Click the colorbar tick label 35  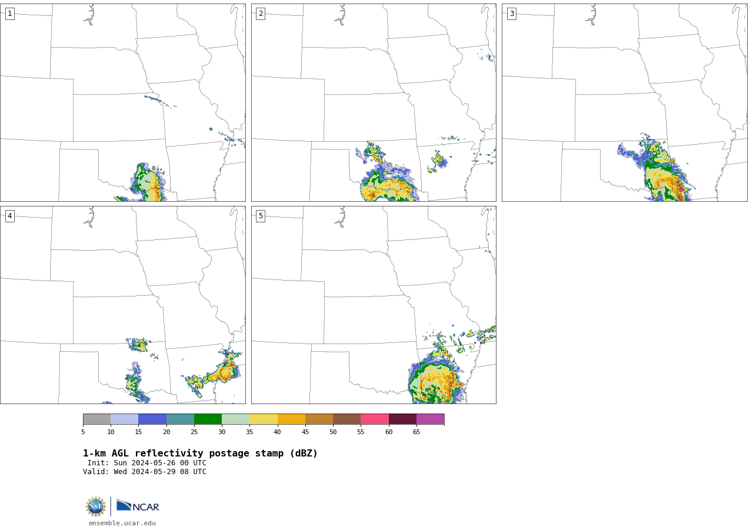click(x=249, y=432)
